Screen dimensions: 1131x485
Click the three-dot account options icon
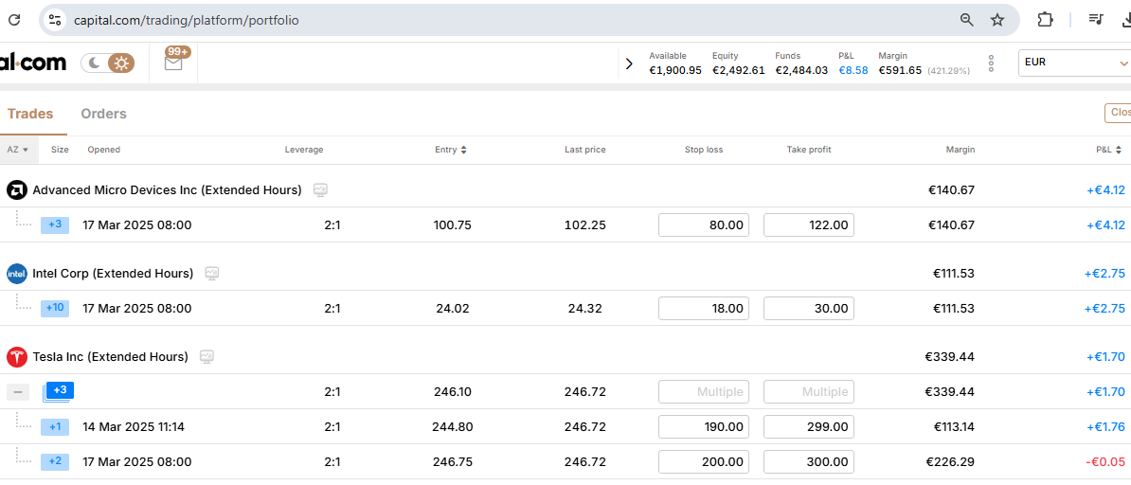point(991,63)
